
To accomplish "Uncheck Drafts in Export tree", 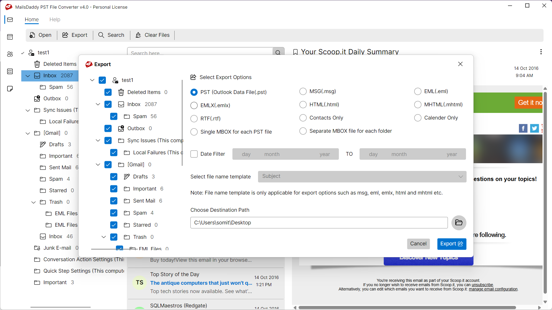I will click(114, 177).
